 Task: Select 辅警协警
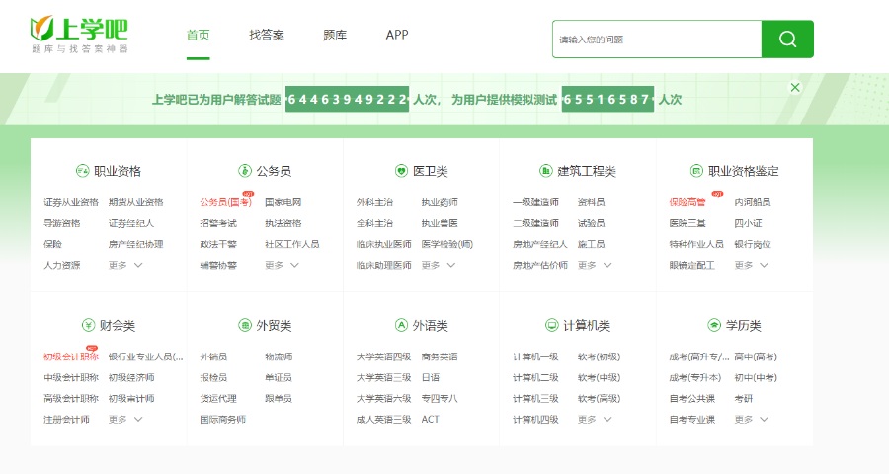point(218,265)
